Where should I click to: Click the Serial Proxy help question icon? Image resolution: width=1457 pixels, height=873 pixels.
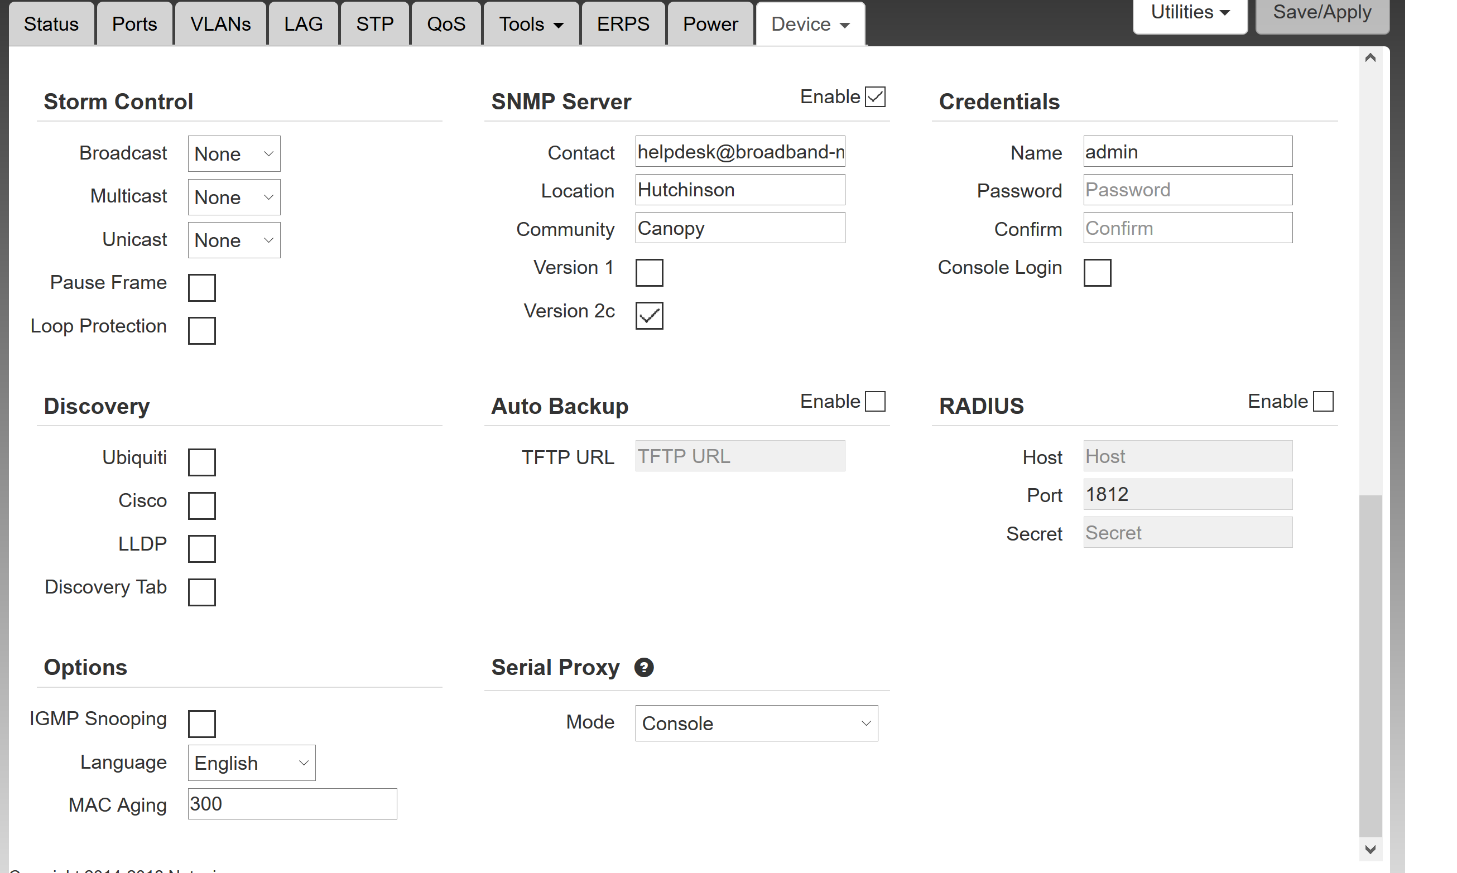(x=644, y=667)
